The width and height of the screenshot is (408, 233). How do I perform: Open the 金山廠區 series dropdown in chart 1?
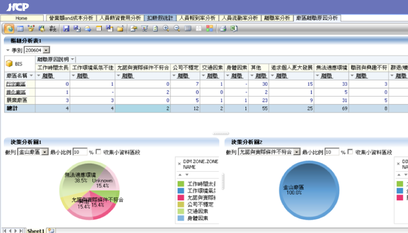pos(45,152)
